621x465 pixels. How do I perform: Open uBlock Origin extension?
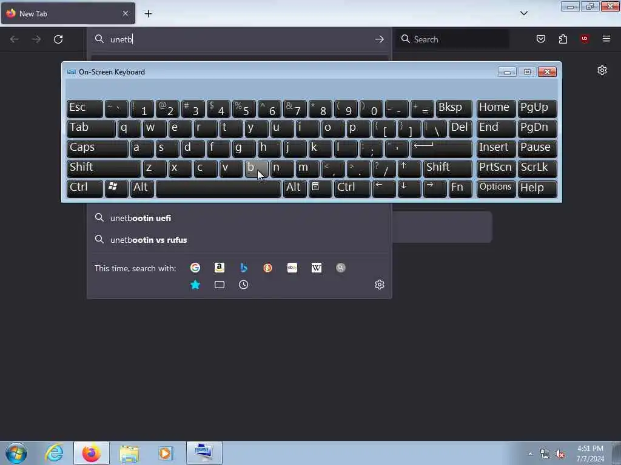585,39
